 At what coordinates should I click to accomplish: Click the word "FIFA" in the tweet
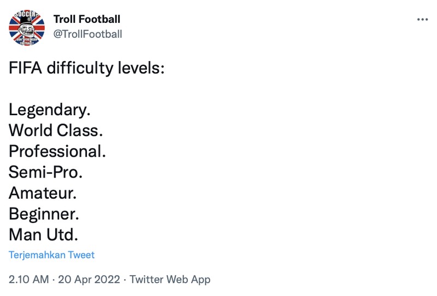tap(25, 68)
